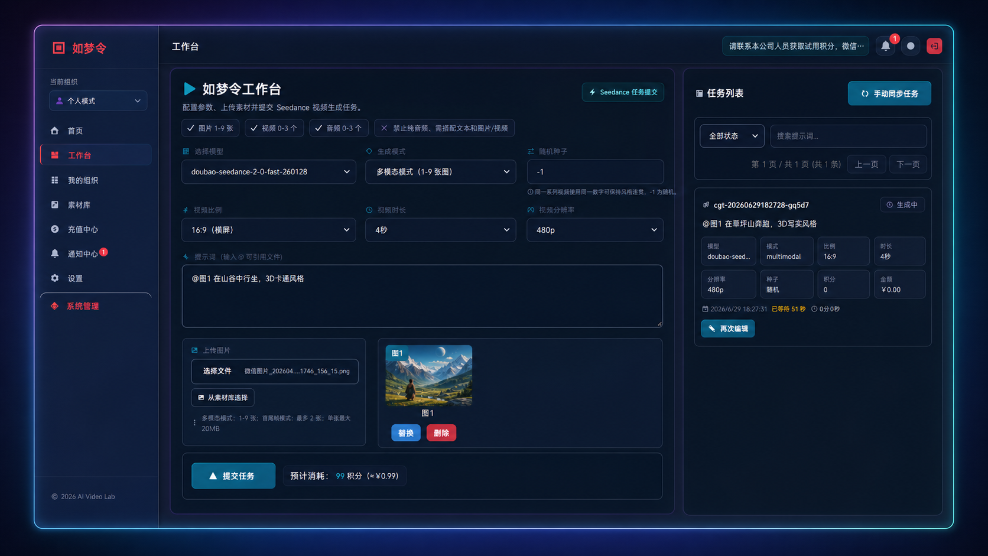Open 素材库 in sidebar

[x=96, y=205]
